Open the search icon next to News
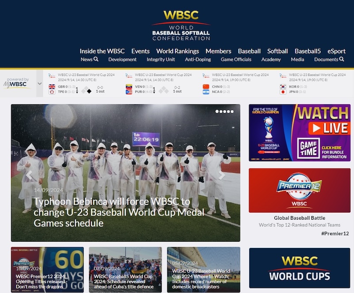The image size is (354, 293). [x=96, y=59]
